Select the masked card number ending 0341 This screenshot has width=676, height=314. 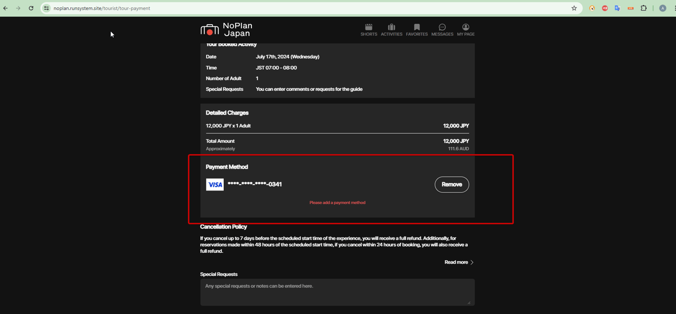254,184
